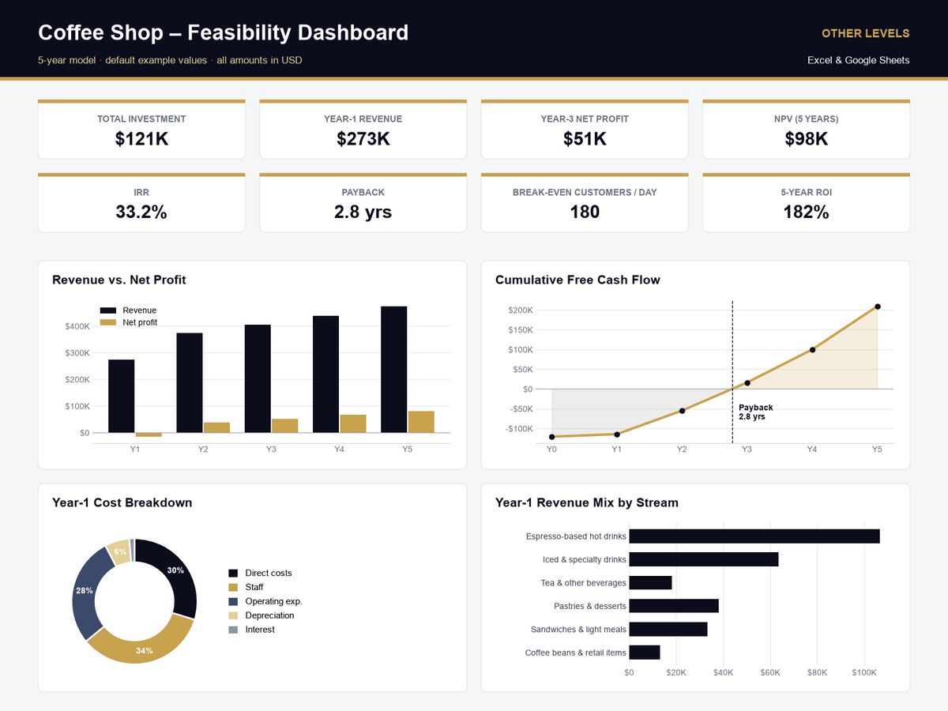Select the Year-3 Net Profit $51K card
948x711 pixels.
tap(585, 130)
